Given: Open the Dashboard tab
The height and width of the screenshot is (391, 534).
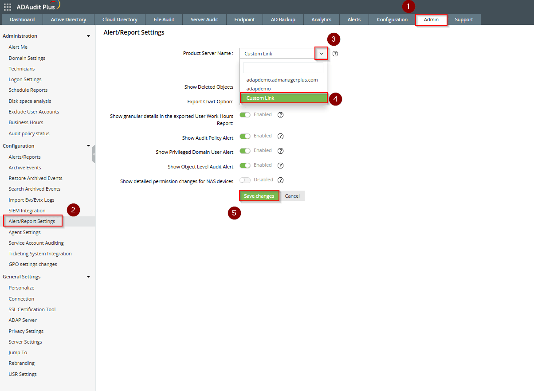Looking at the screenshot, I should [22, 20].
